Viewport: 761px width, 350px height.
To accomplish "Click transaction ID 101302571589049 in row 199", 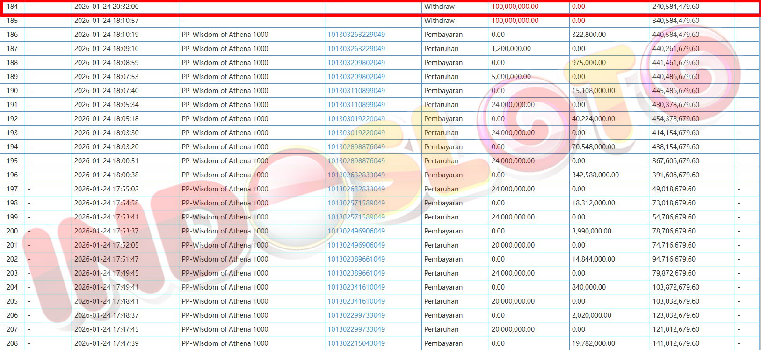I will [356, 217].
